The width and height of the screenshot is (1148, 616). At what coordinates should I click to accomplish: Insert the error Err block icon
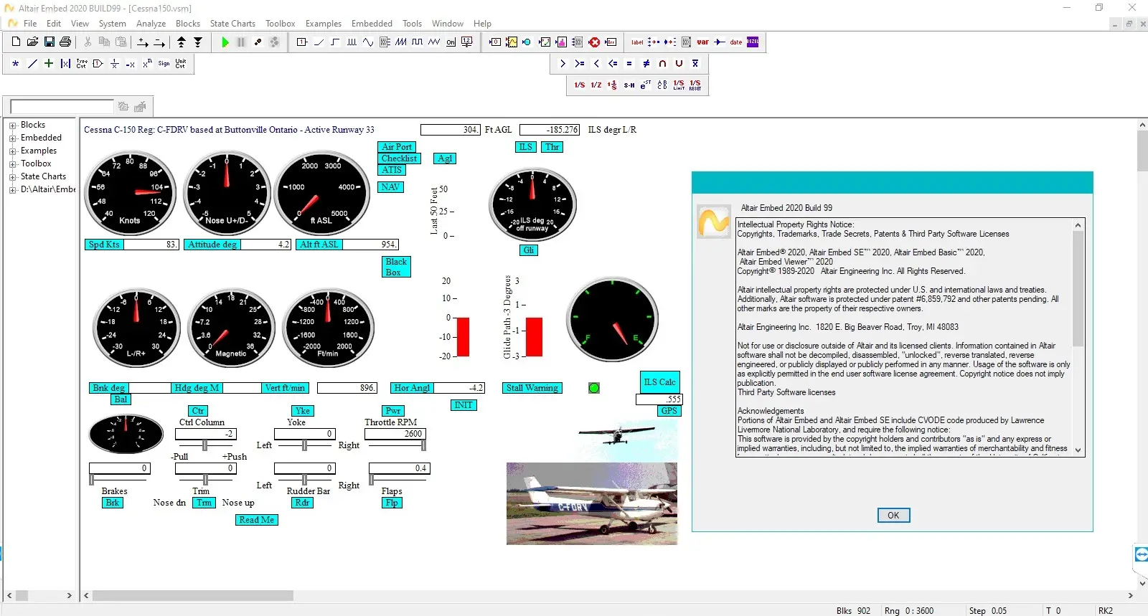coord(611,42)
